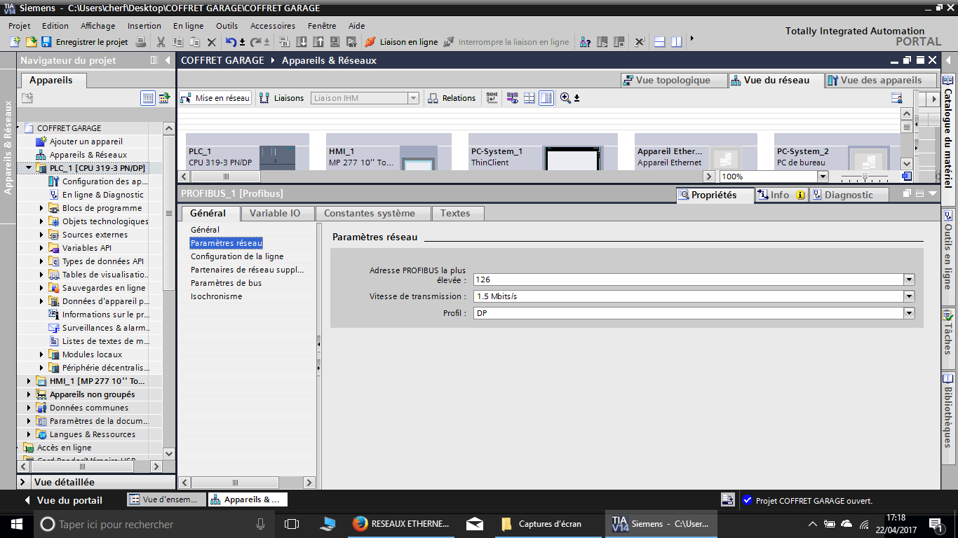Viewport: 958px width, 538px height.
Task: Click the cut scissors icon
Action: 161,42
